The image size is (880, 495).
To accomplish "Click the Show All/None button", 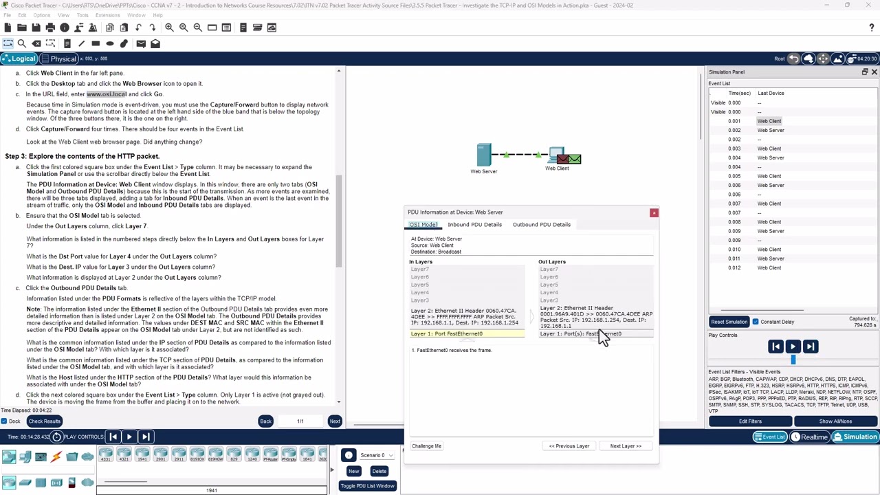I will pyautogui.click(x=835, y=421).
